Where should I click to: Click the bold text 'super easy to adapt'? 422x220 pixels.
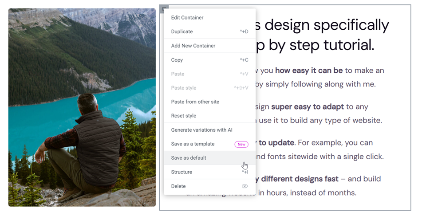tap(308, 107)
